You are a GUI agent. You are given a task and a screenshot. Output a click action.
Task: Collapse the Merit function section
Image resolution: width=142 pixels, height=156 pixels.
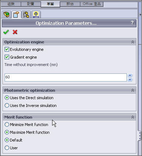tap(132, 117)
